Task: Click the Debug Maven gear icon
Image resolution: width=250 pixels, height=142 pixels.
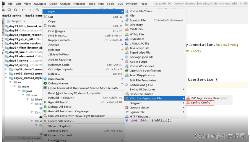Action: pos(45,83)
